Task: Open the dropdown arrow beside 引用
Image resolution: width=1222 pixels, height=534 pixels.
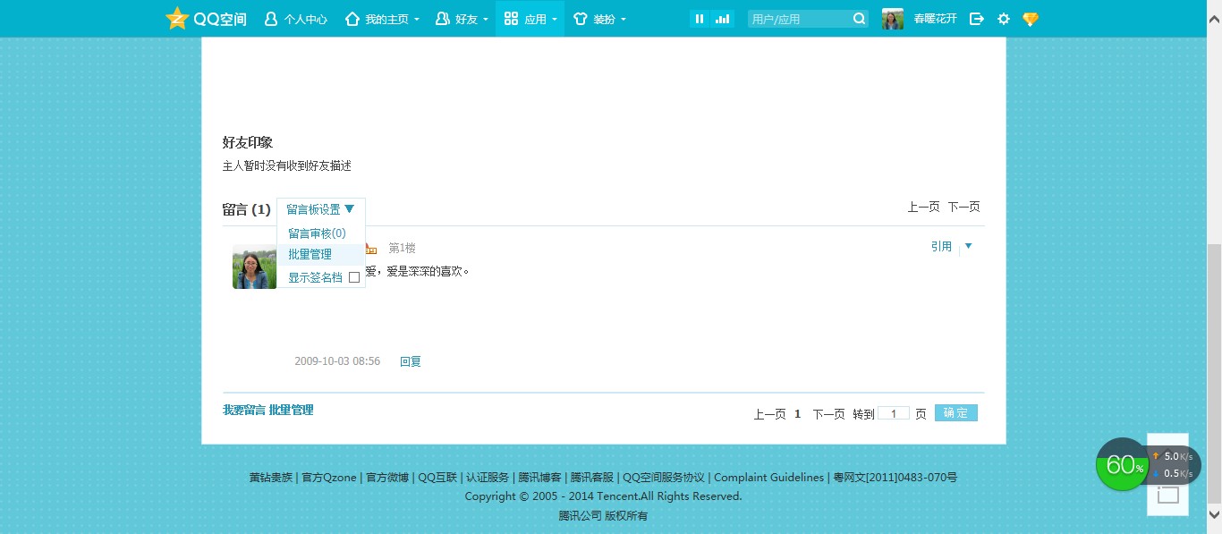Action: click(x=968, y=246)
